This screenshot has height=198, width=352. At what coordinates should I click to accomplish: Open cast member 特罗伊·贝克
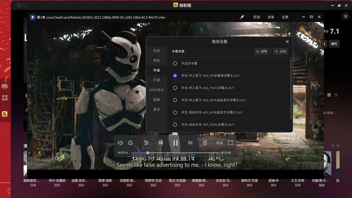(x=153, y=180)
